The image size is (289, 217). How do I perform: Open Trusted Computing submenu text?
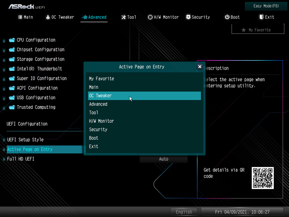[x=36, y=107]
